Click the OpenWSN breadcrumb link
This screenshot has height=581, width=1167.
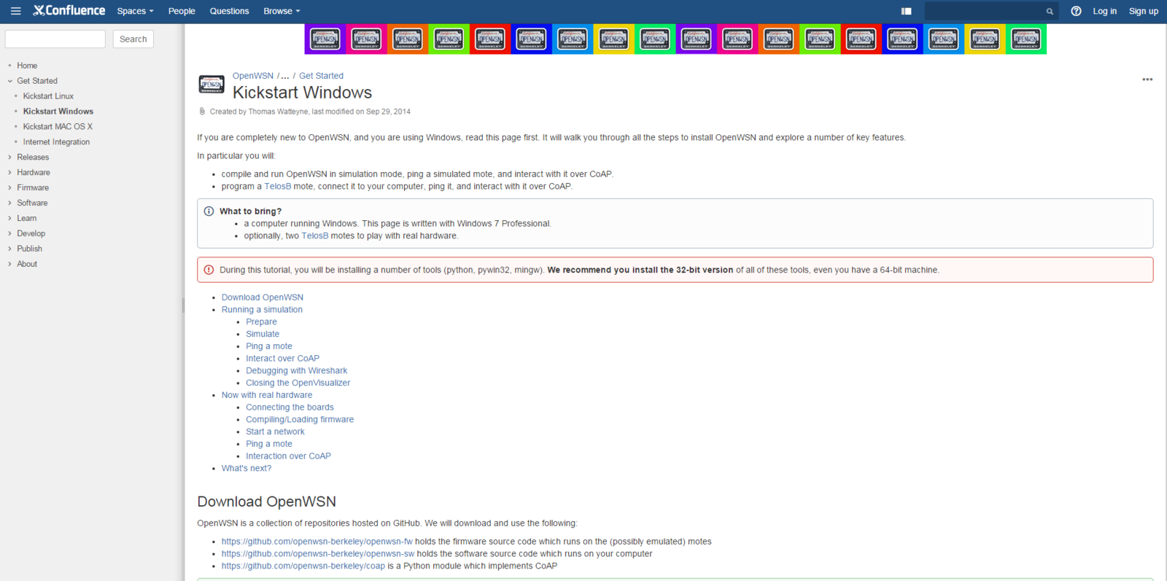[x=253, y=76]
